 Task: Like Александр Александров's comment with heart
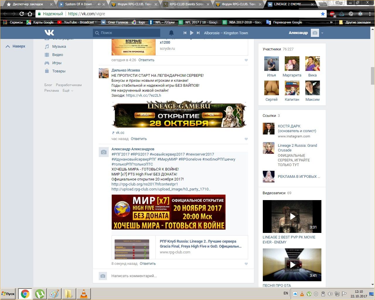[246, 264]
